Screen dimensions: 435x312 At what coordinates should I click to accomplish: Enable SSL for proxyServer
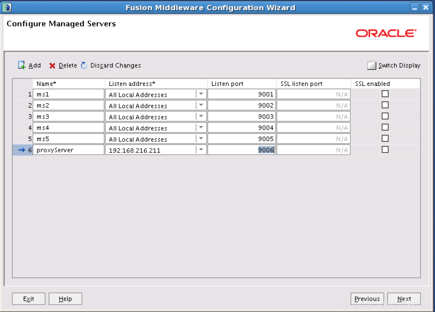tap(385, 149)
